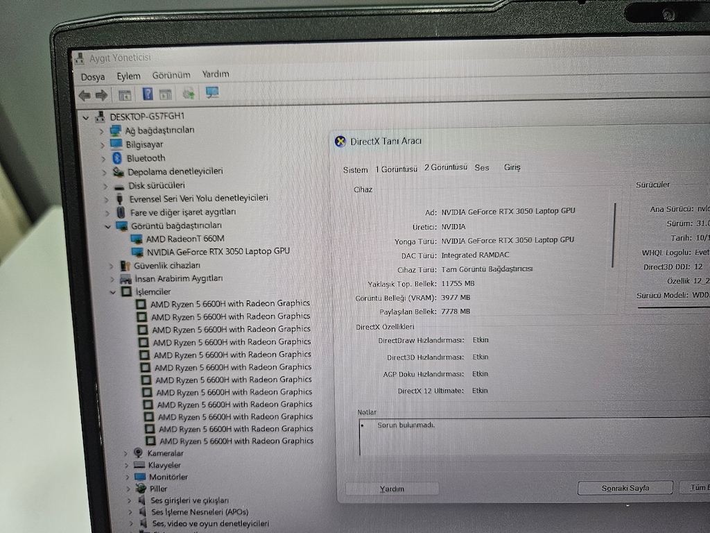The width and height of the screenshot is (710, 533).
Task: Expand the Bluetooth node chevron
Action: [103, 159]
